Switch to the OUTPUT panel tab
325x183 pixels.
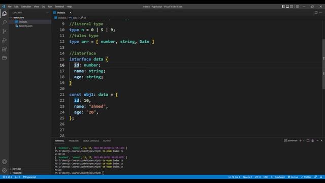[107, 141]
